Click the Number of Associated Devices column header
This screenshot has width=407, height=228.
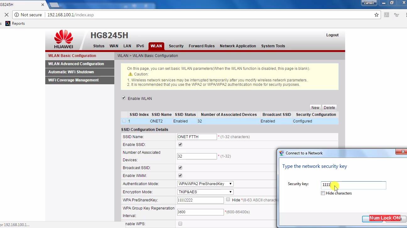tap(229, 115)
